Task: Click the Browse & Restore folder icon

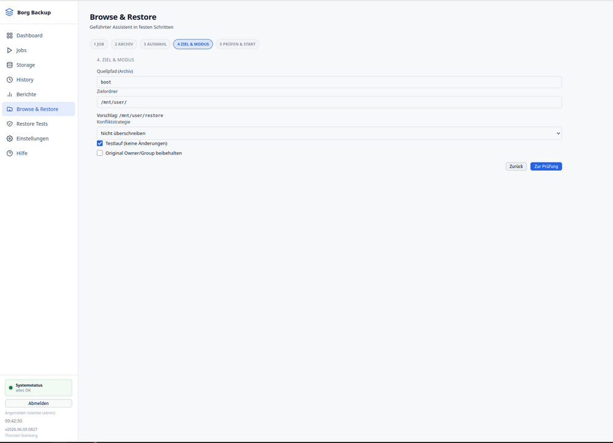Action: pyautogui.click(x=10, y=109)
